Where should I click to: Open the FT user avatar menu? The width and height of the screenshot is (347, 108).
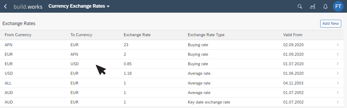pos(338,6)
